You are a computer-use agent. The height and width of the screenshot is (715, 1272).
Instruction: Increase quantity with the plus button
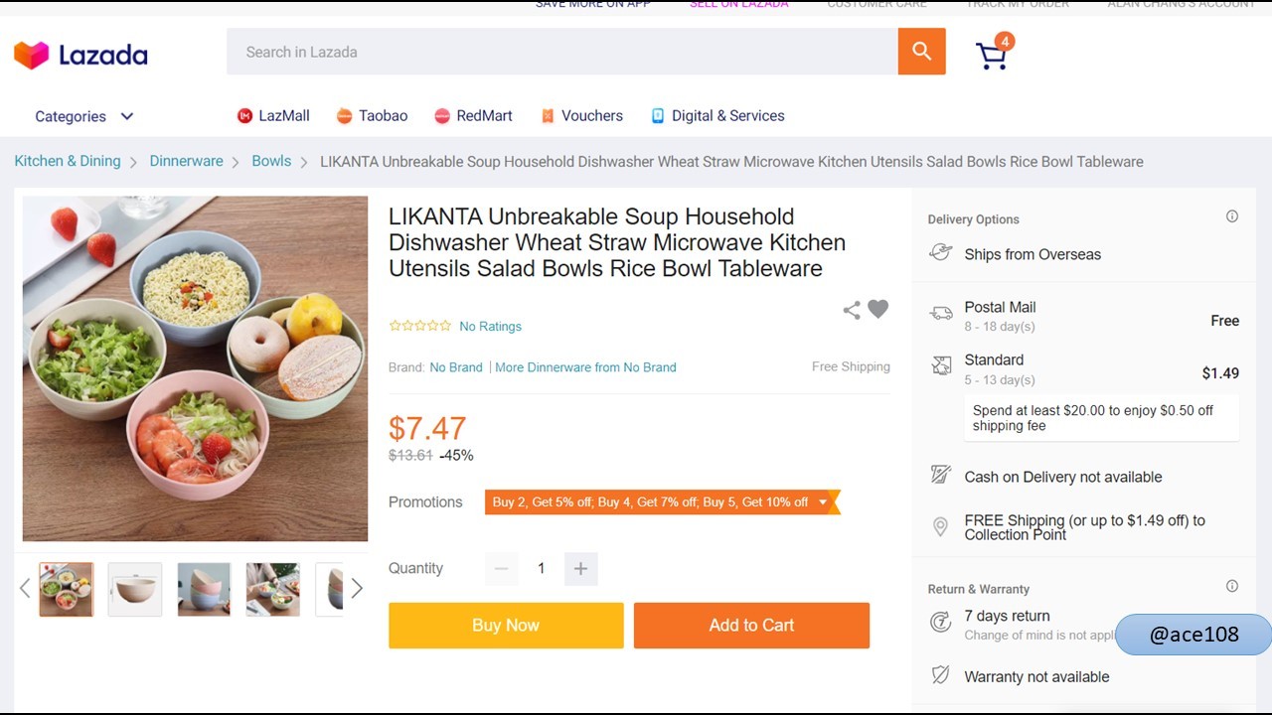(580, 569)
